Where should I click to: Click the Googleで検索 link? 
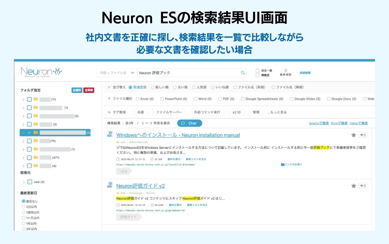[319, 123]
